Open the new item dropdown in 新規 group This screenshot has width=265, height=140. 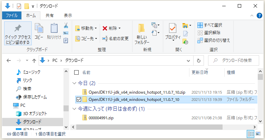click(x=156, y=25)
